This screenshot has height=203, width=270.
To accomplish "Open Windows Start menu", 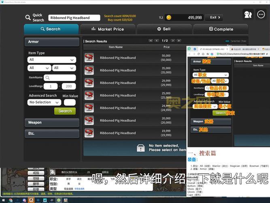I will tap(3, 200).
